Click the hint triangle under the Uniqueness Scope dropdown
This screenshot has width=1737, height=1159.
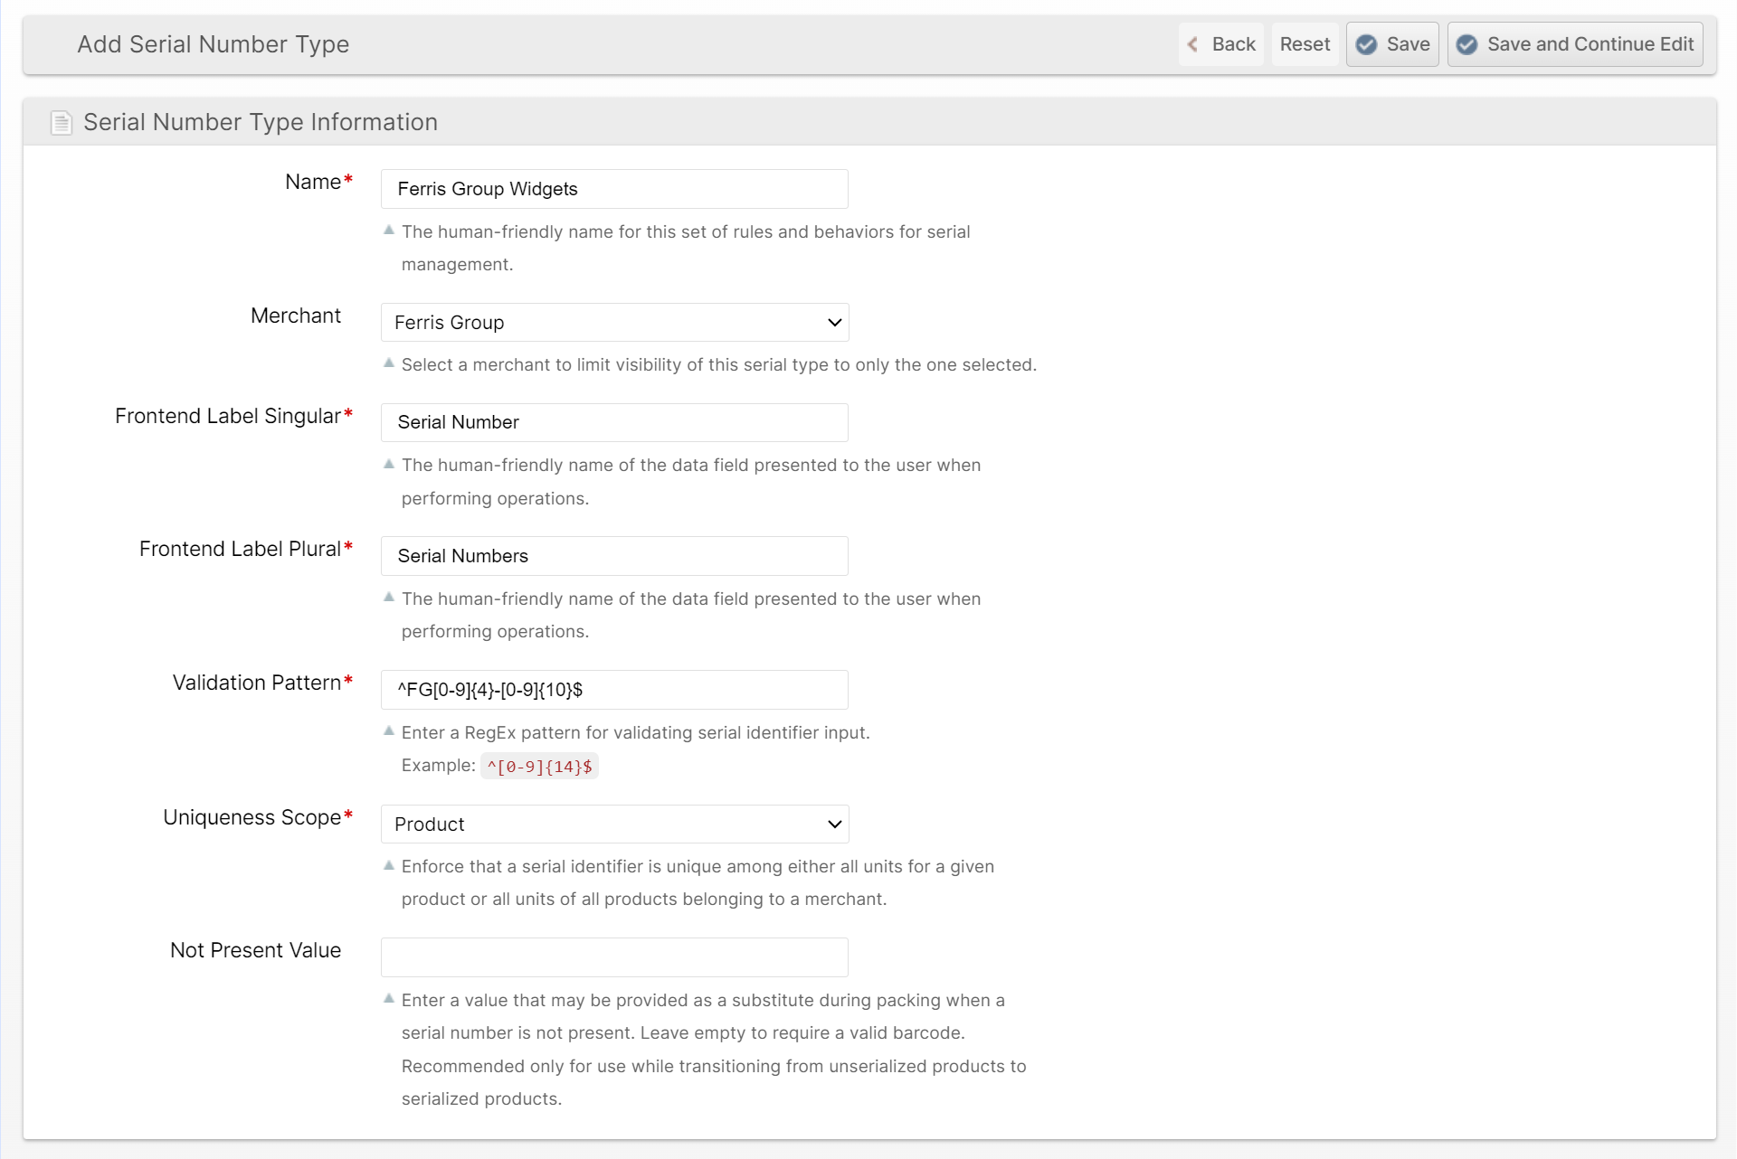pyautogui.click(x=389, y=865)
